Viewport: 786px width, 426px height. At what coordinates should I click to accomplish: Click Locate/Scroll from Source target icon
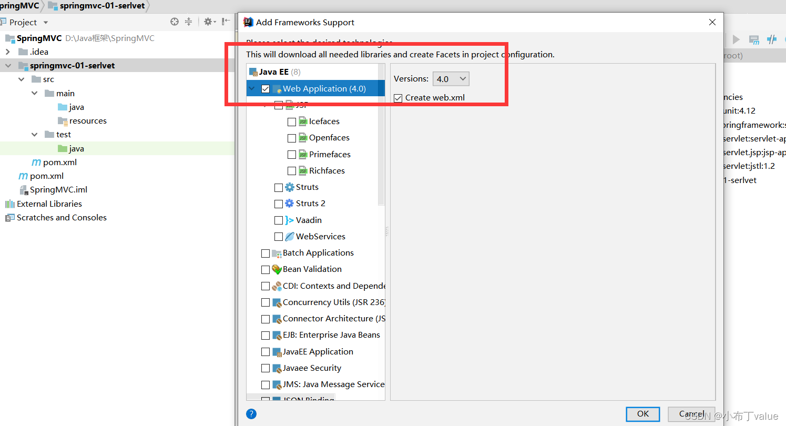(175, 22)
